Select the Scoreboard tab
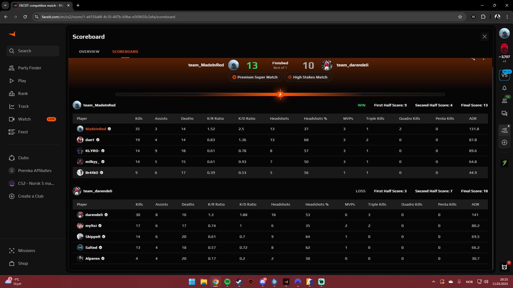Screen dimensions: 513x288 [x=125, y=52]
